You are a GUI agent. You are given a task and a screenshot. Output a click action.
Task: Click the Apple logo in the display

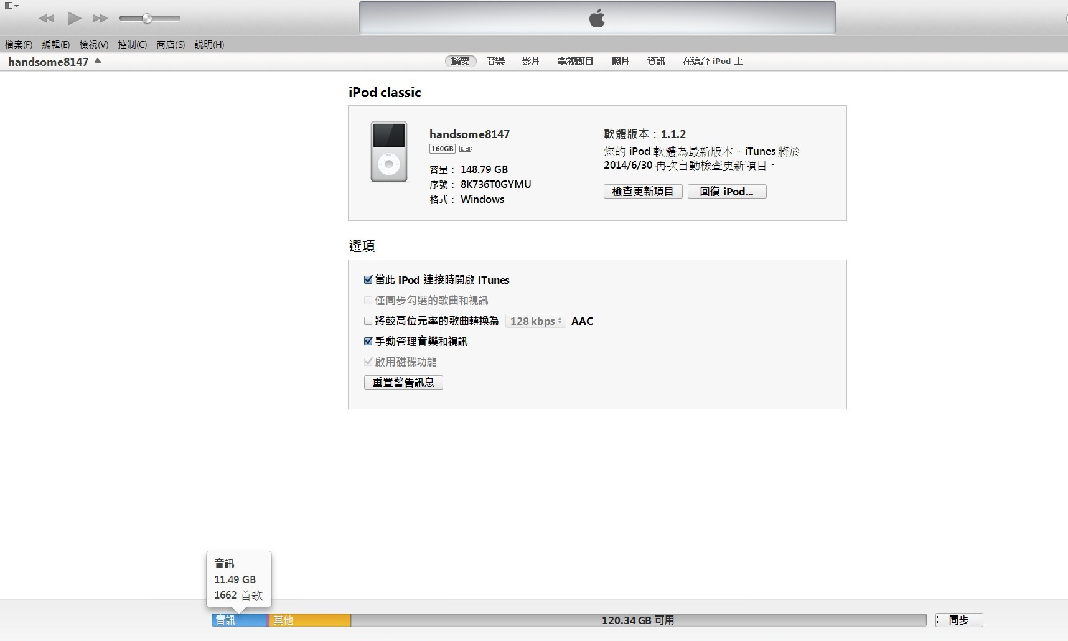coord(597,19)
